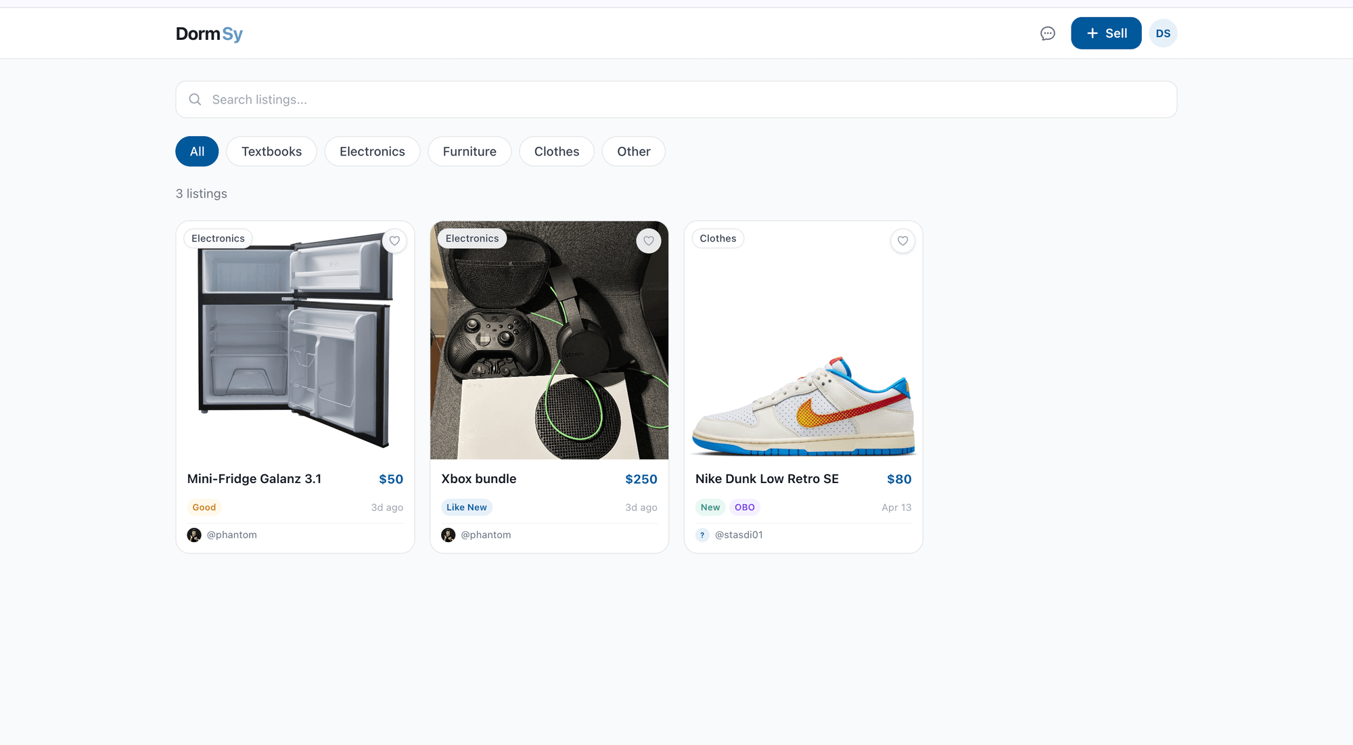Focus the Search listings field
Image resolution: width=1353 pixels, height=745 pixels.
pos(676,99)
